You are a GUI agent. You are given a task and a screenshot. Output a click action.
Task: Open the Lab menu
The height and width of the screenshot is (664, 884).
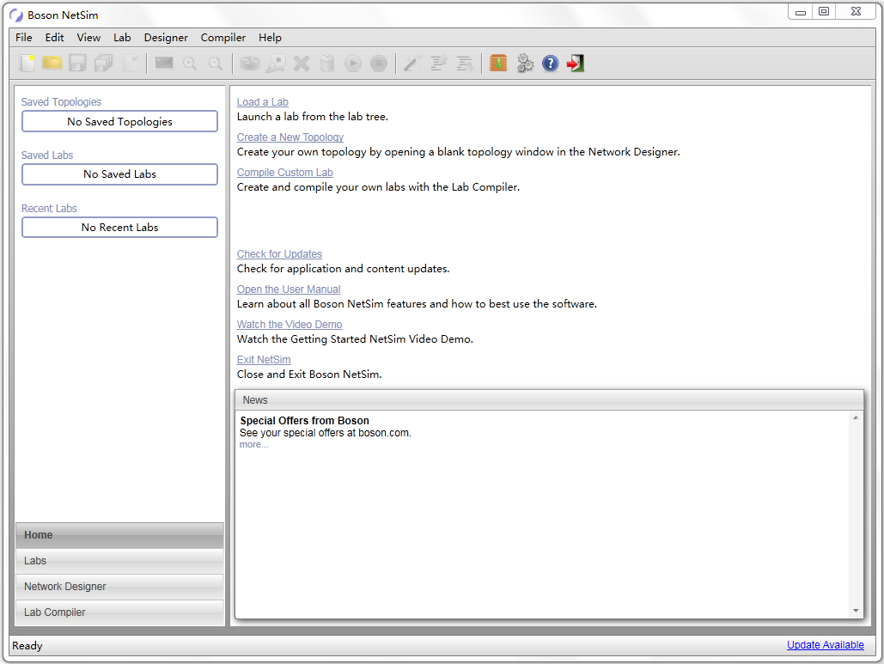(122, 38)
